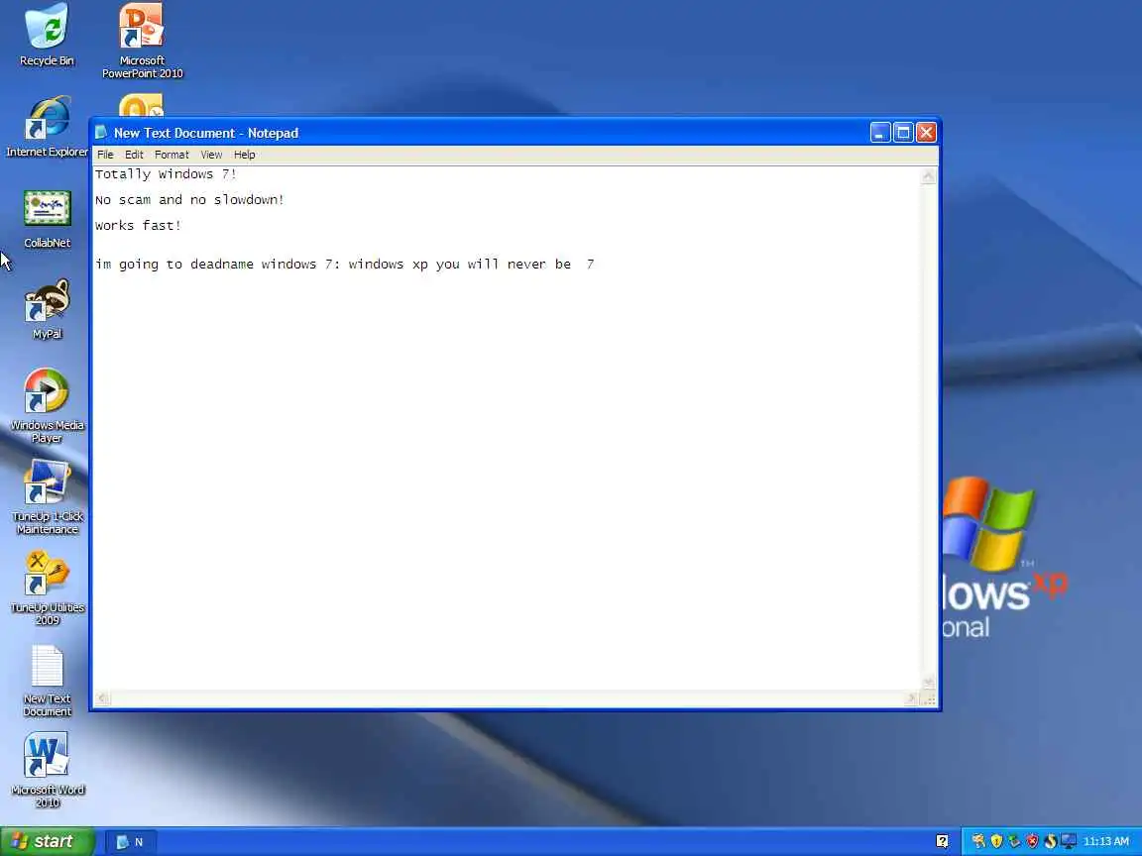The height and width of the screenshot is (856, 1142).
Task: Open the Edit menu in Notepad
Action: [134, 155]
